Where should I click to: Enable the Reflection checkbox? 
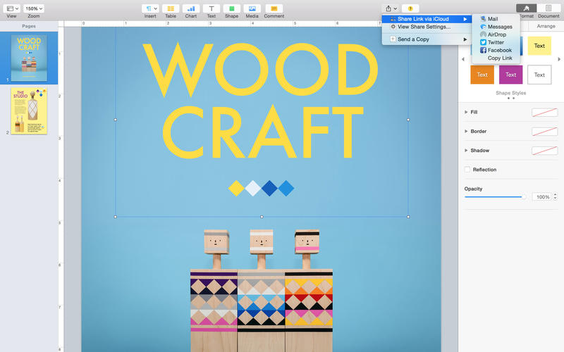point(467,170)
